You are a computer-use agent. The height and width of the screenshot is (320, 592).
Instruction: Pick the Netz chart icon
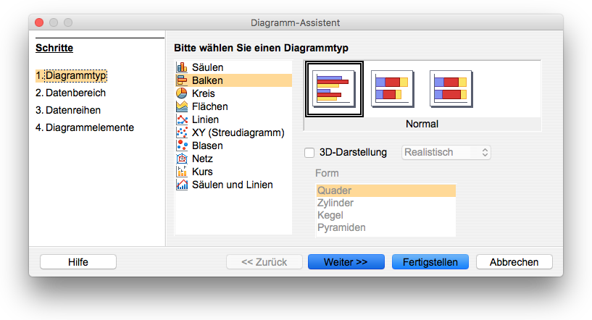point(182,159)
